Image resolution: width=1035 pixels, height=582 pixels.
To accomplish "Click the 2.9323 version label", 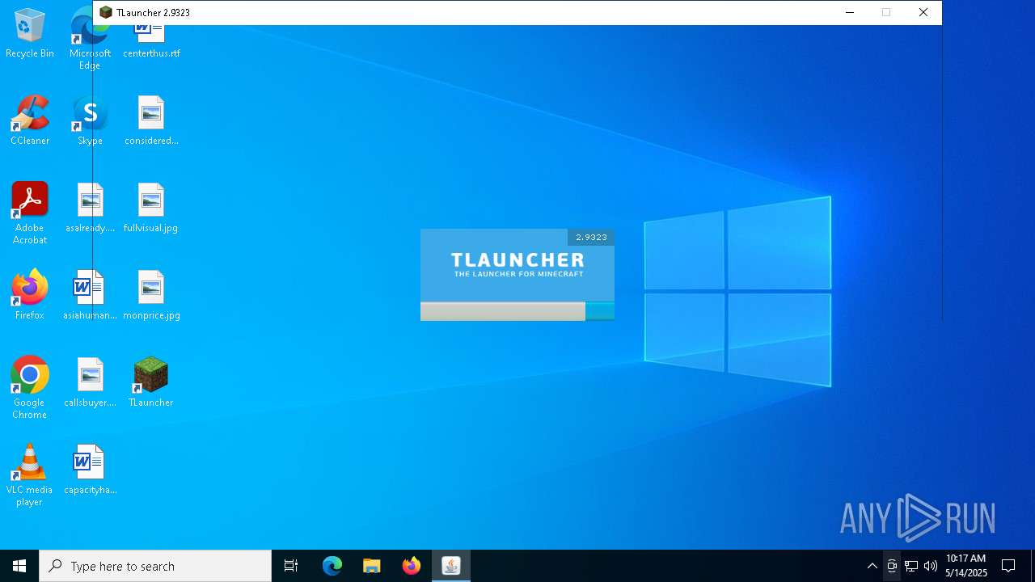I will coord(591,237).
